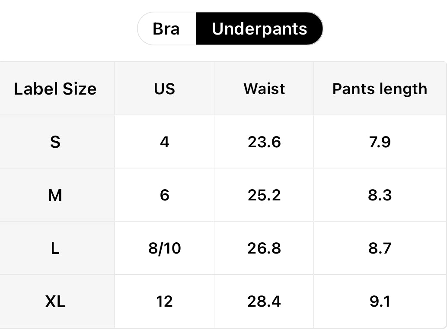This screenshot has height=330, width=447.
Task: Click the Waist column header
Action: pos(264,89)
